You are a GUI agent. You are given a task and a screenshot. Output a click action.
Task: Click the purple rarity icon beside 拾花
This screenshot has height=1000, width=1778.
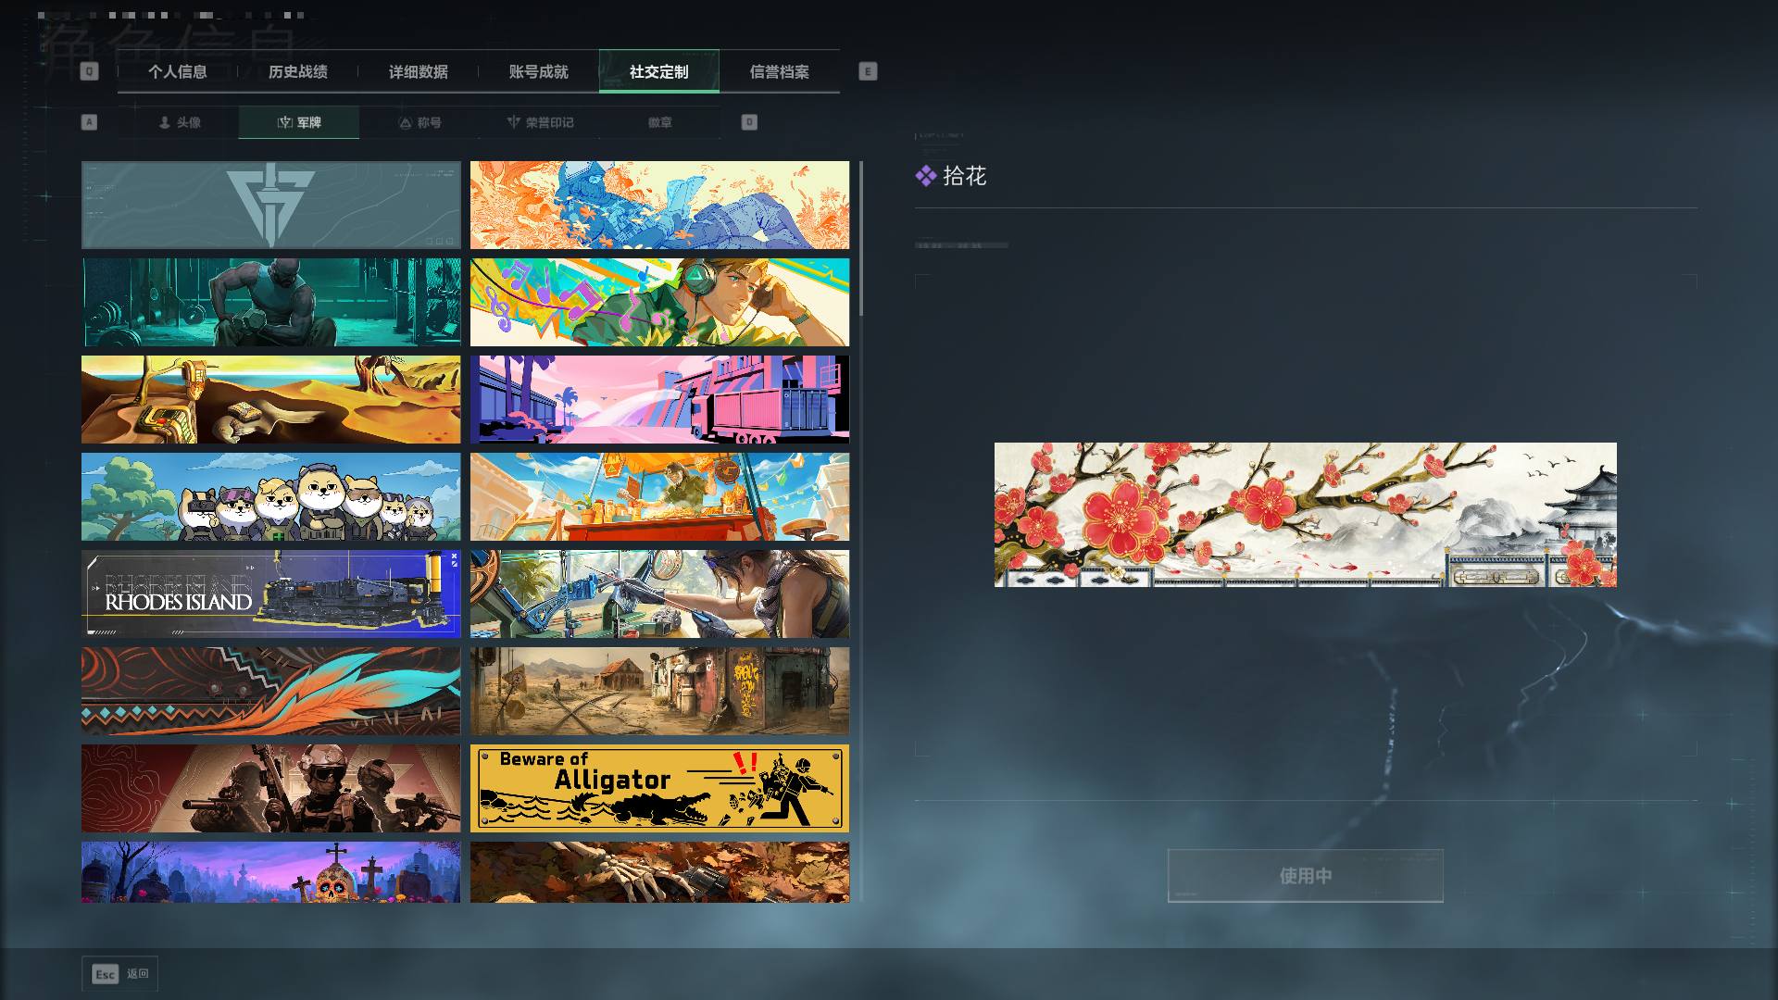[925, 176]
